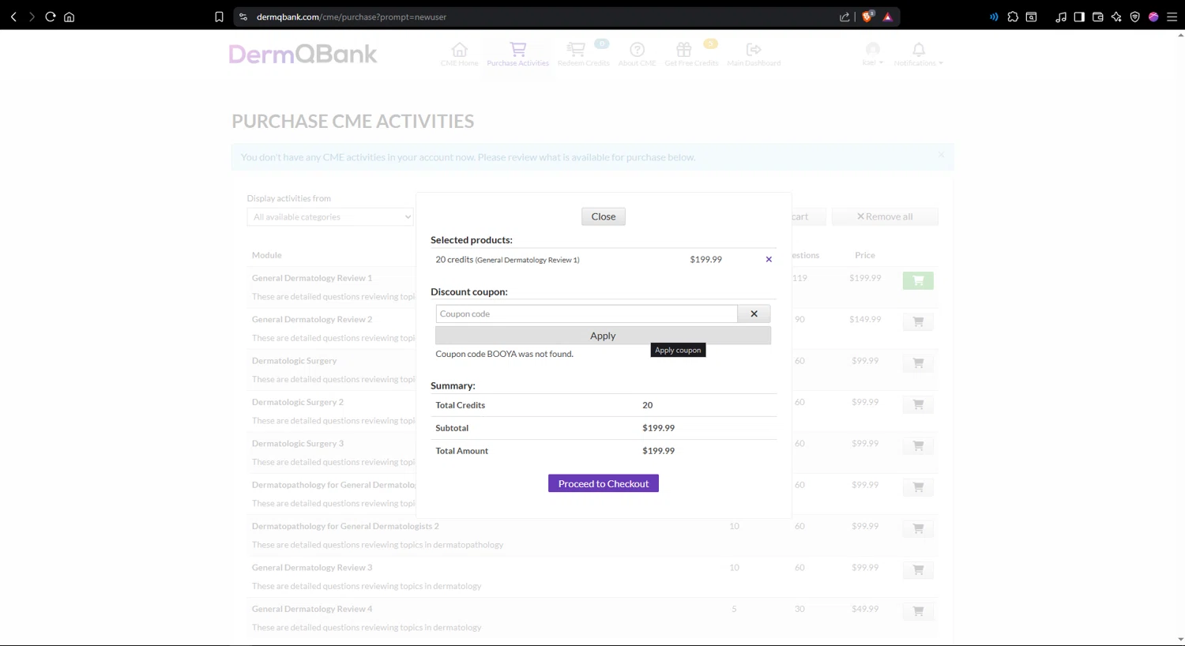Open the browser profile avatar
This screenshot has width=1185, height=646.
coord(1153,17)
